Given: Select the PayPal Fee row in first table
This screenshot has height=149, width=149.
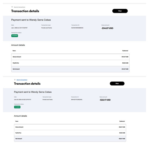Looking at the screenshot, I should point(70,63).
